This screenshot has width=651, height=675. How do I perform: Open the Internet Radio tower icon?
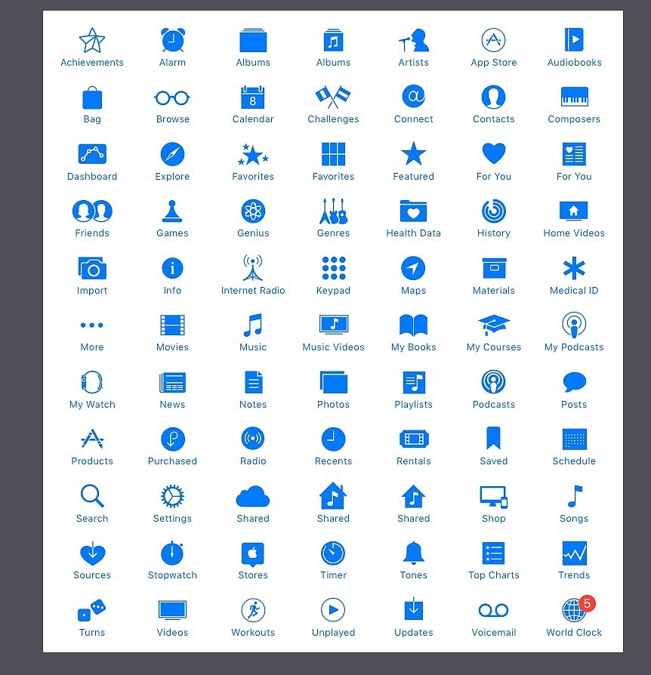click(253, 267)
